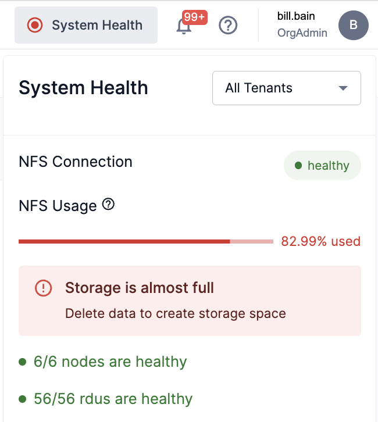
Task: Click the 56/56 rdus are healthy text
Action: point(113,399)
